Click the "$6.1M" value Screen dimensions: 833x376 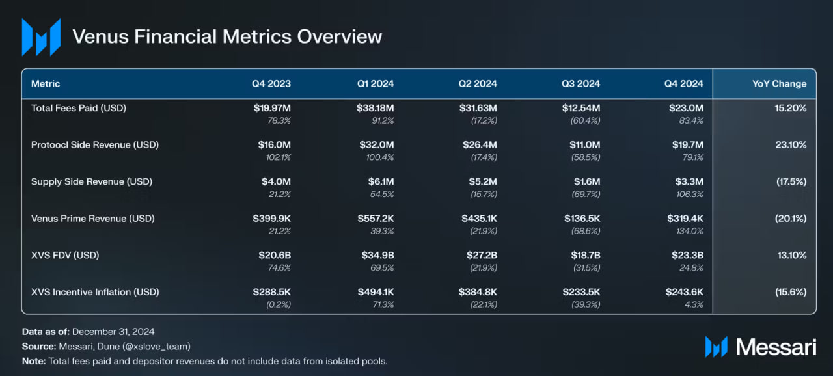point(380,181)
